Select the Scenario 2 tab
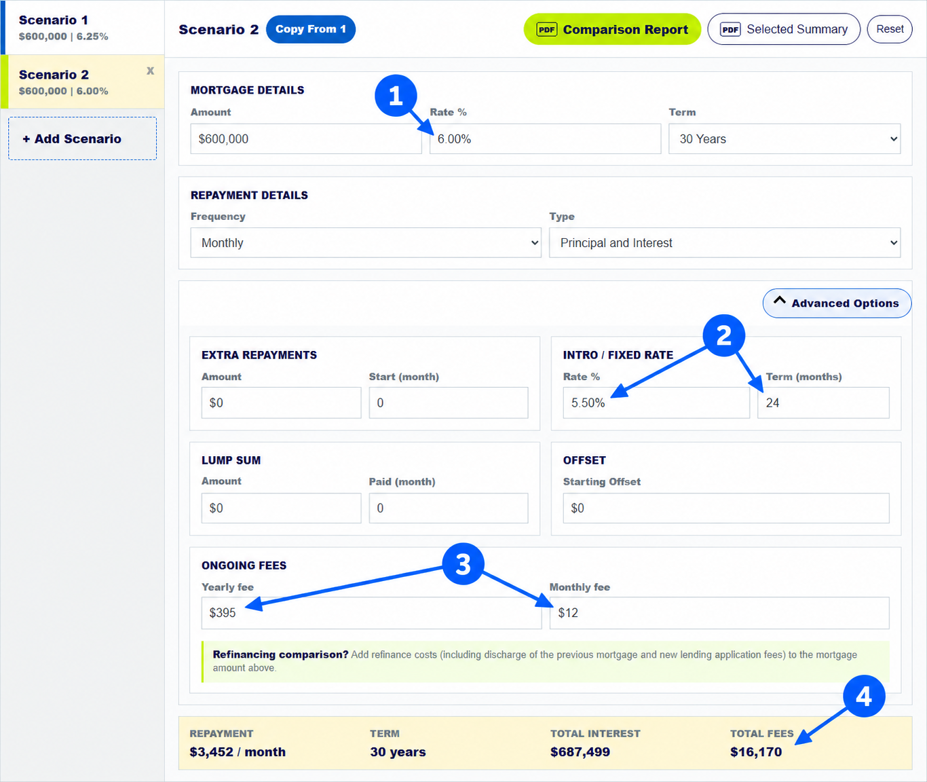This screenshot has height=782, width=927. (x=82, y=82)
